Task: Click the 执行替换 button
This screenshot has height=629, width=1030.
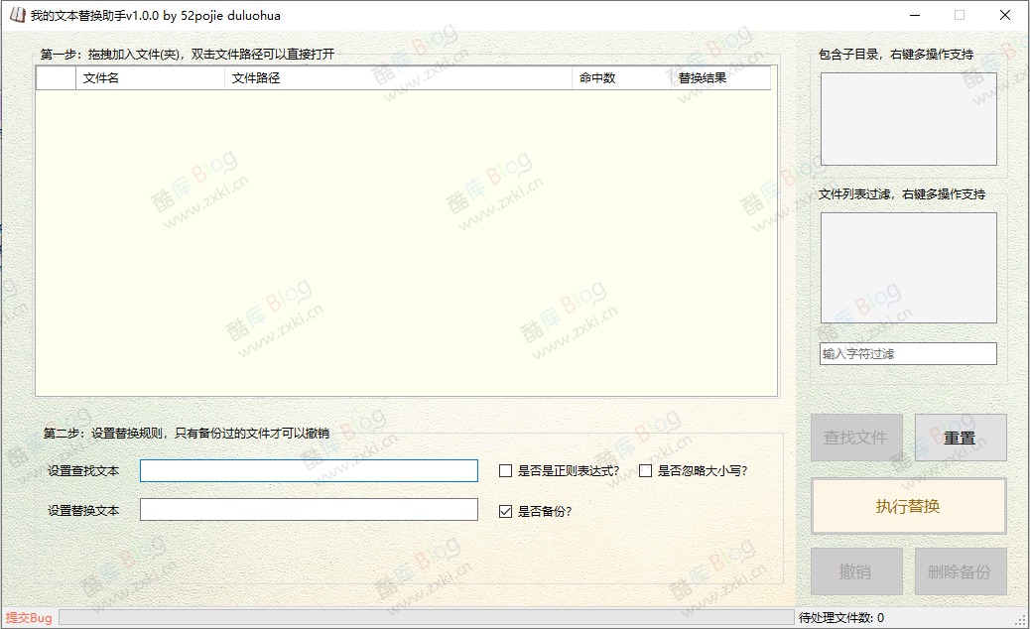Action: tap(908, 506)
